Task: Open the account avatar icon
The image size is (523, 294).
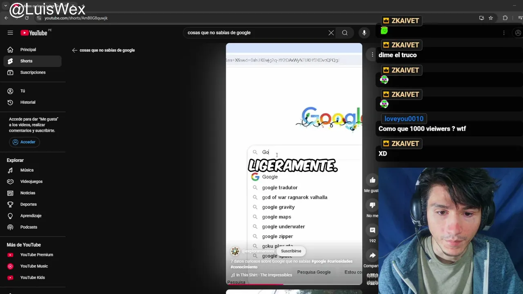Action: (518, 33)
